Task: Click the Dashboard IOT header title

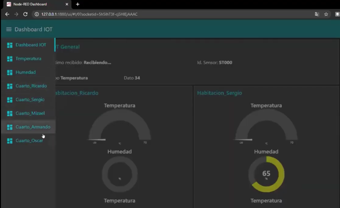Action: pos(33,29)
